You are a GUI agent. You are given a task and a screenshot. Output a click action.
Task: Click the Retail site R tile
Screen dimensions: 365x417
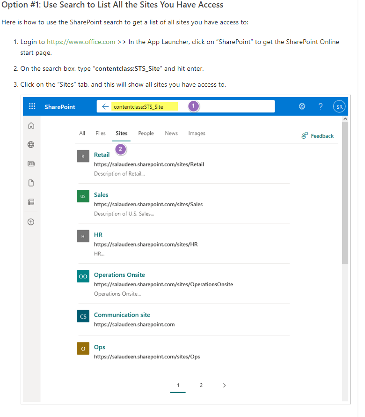click(83, 156)
